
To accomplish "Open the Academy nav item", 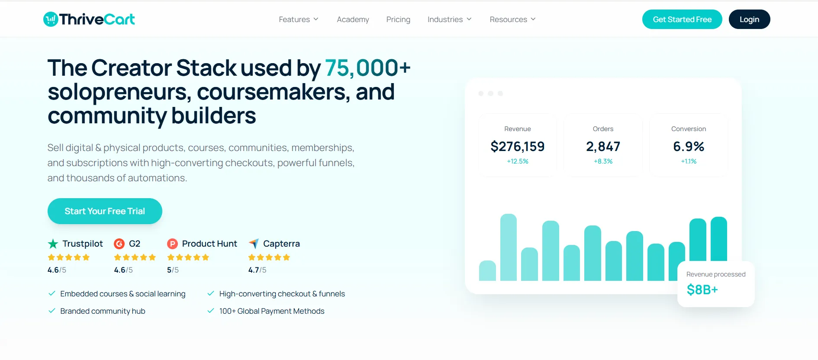I will pos(353,19).
